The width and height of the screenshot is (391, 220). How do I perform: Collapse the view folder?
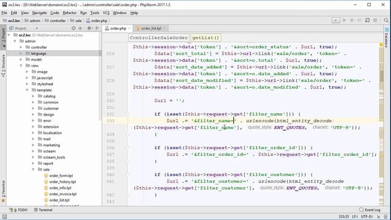(21, 65)
